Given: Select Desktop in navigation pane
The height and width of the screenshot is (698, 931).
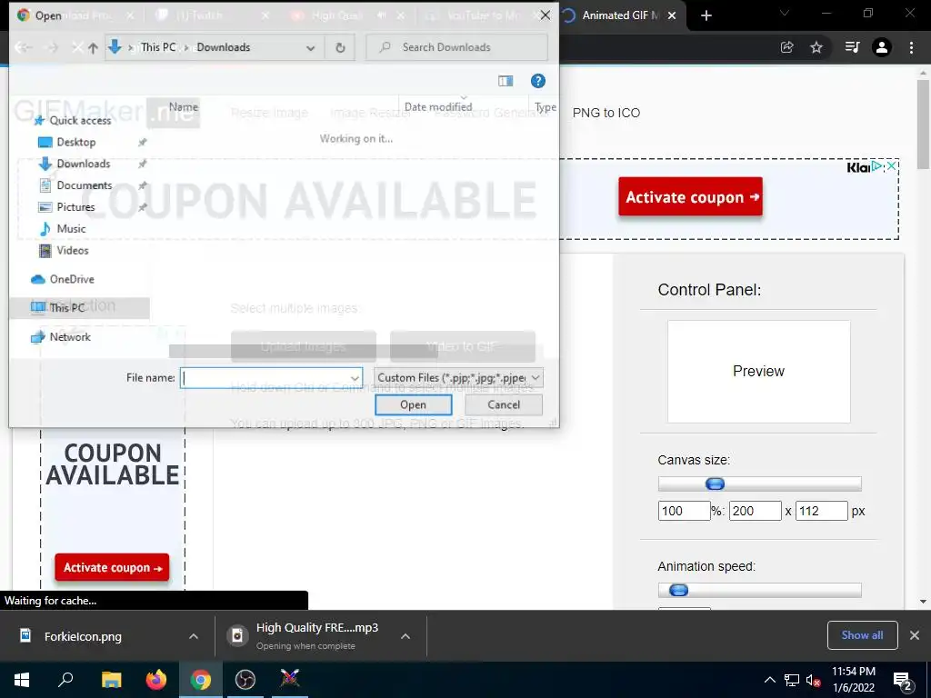Looking at the screenshot, I should (x=76, y=142).
